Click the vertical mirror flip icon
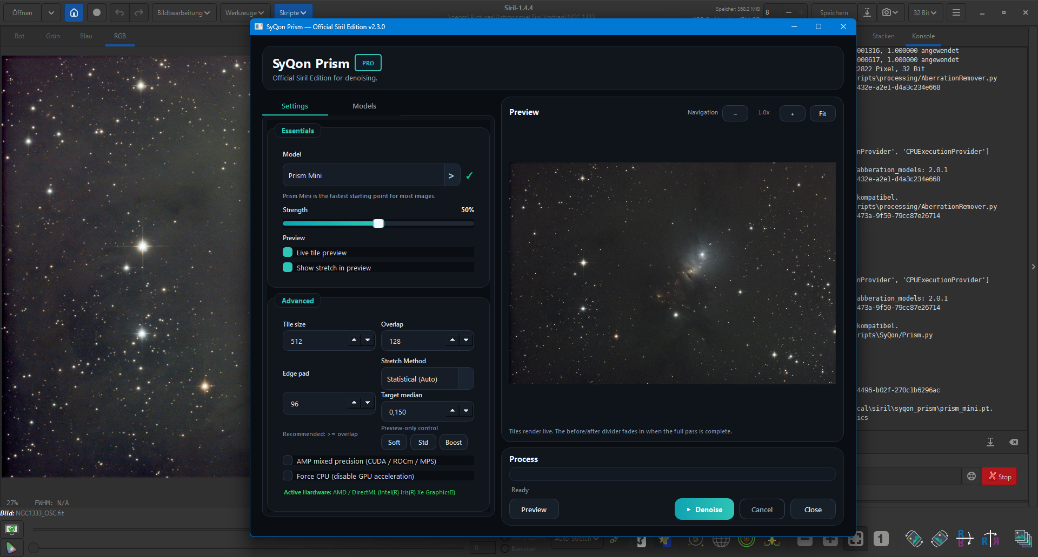Image resolution: width=1038 pixels, height=557 pixels. [964, 538]
